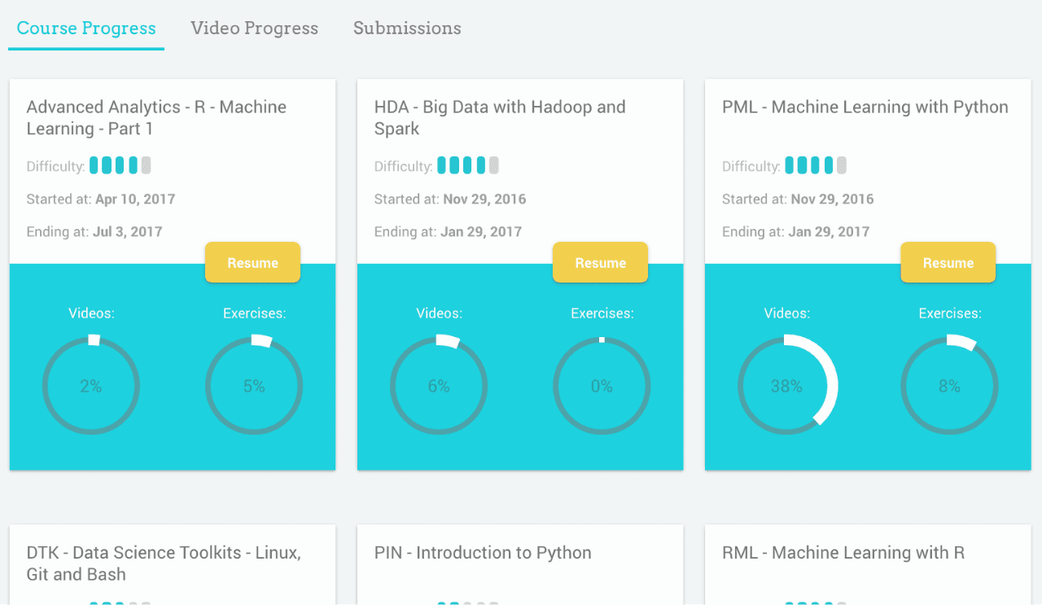Click the 'Difficulty:' label in Advanced Analytics card
This screenshot has height=605, width=1042.
coord(55,167)
